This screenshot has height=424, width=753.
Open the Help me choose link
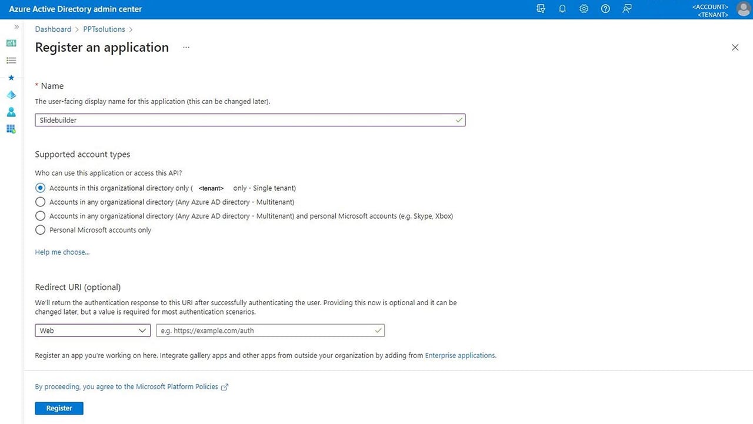[x=62, y=252]
